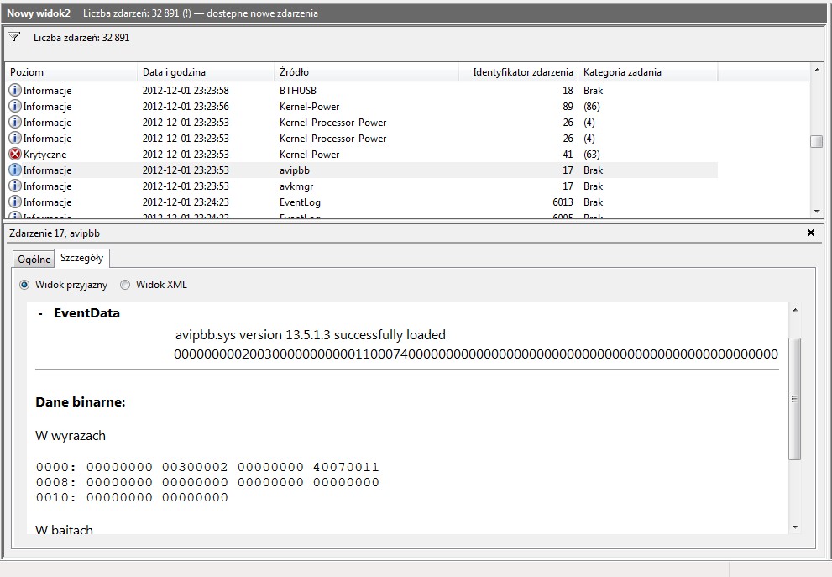The image size is (832, 577).
Task: Select the BTHUSB source cell
Action: (x=298, y=90)
